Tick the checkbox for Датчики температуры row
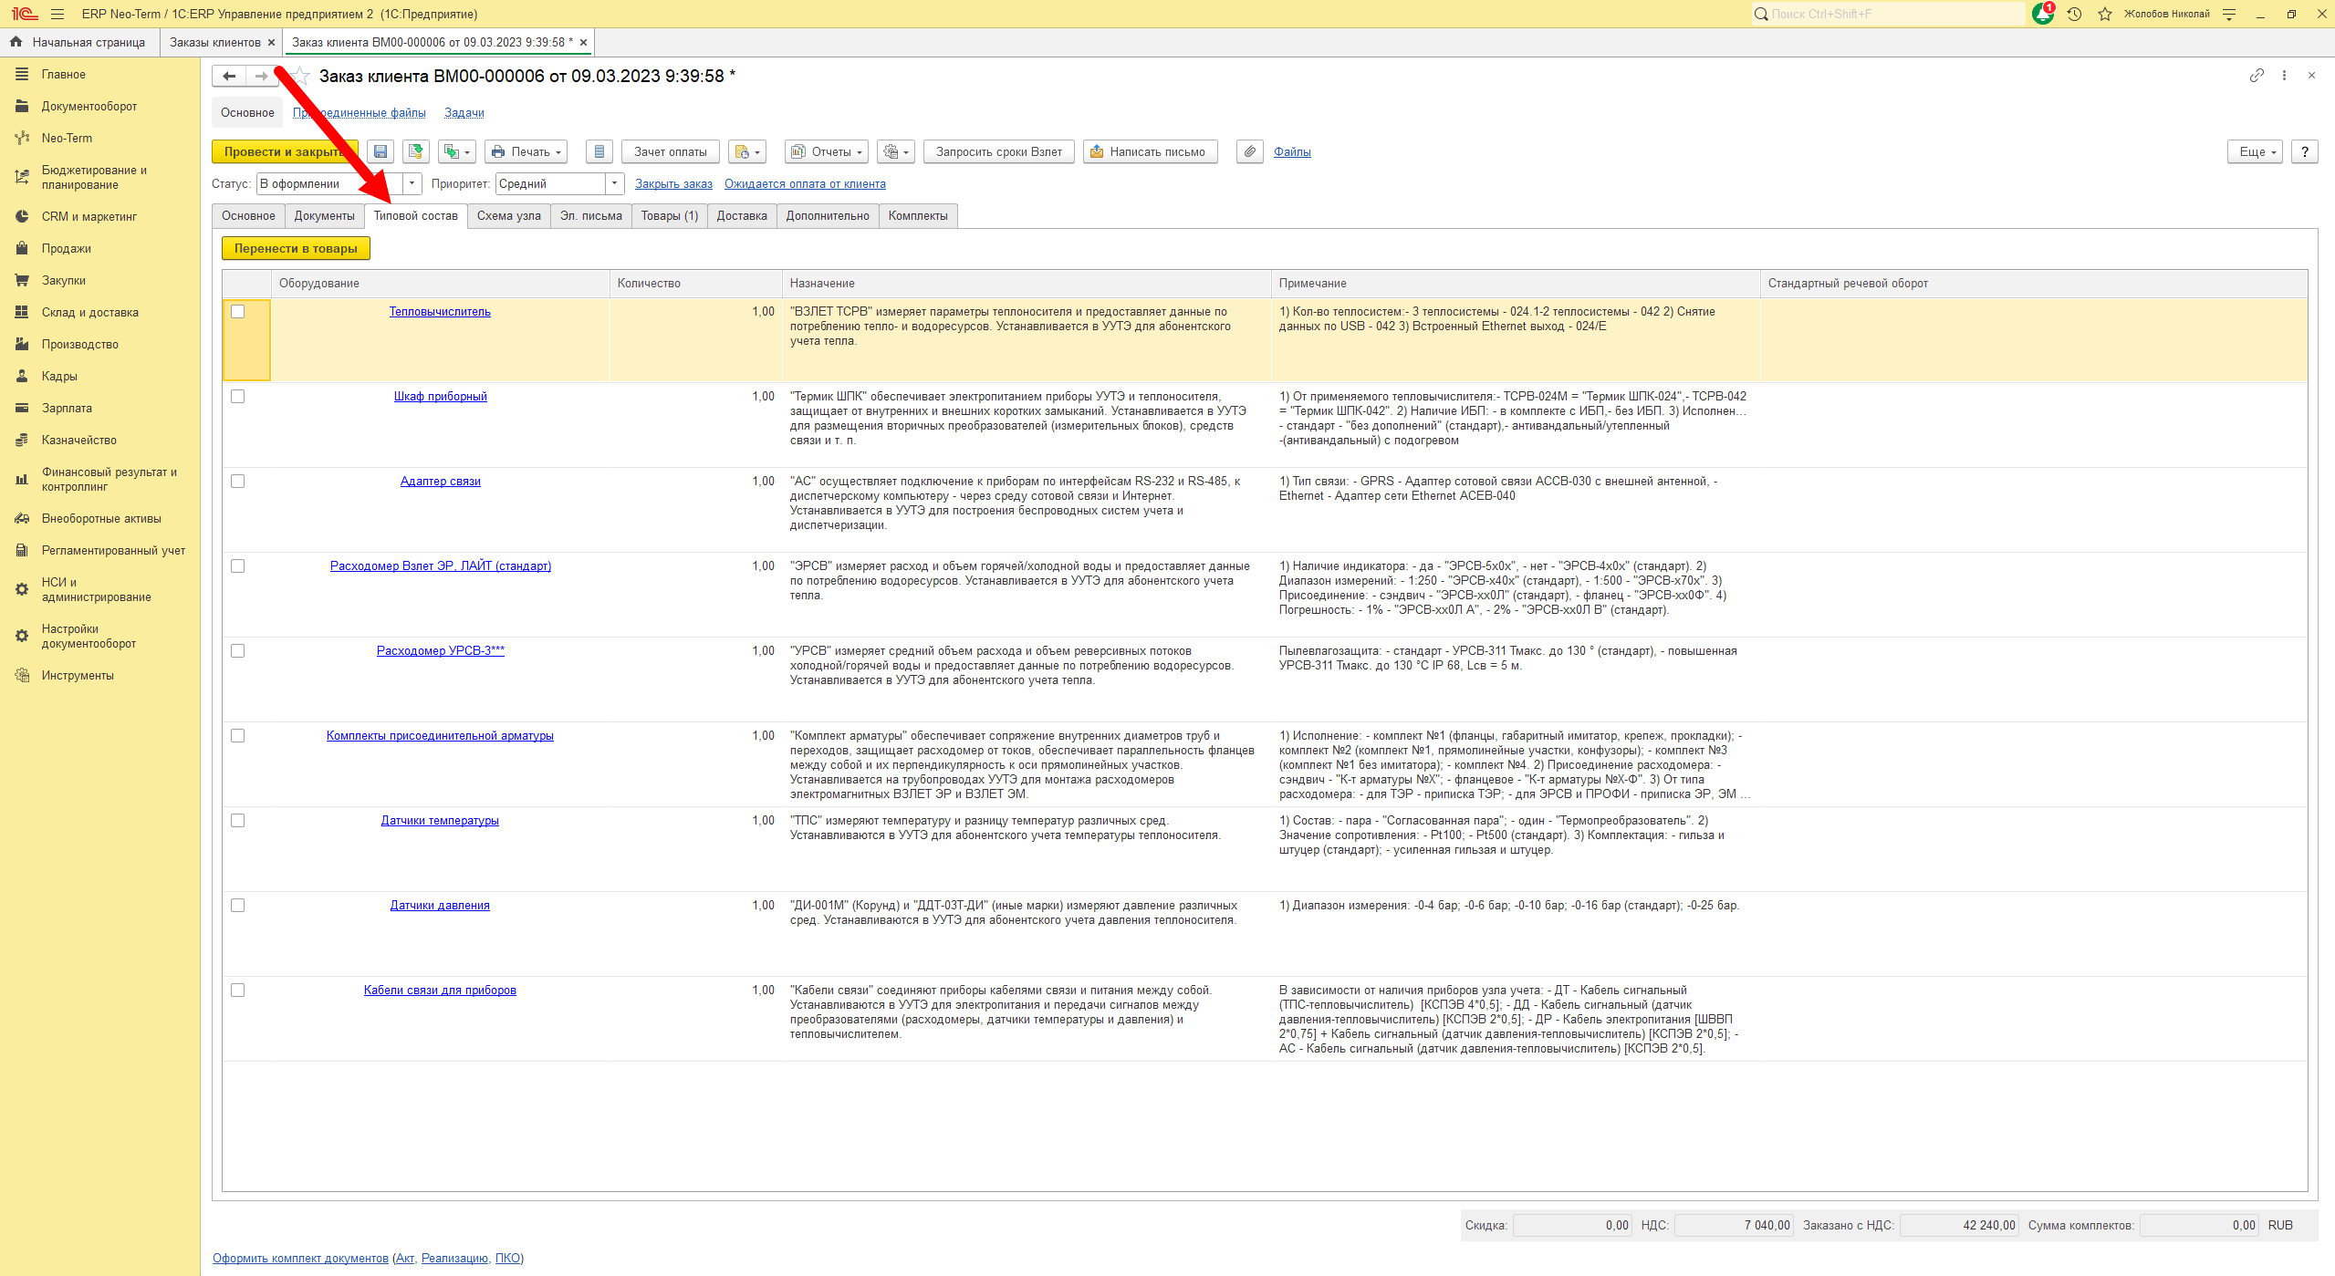 click(x=238, y=821)
